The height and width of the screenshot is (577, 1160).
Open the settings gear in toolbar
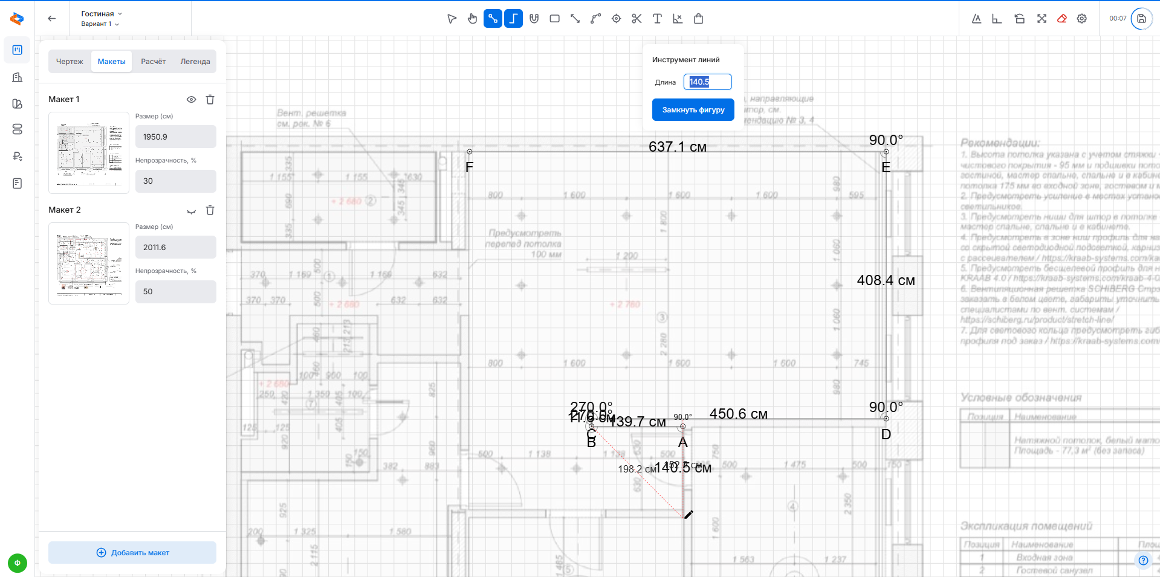click(x=1082, y=19)
